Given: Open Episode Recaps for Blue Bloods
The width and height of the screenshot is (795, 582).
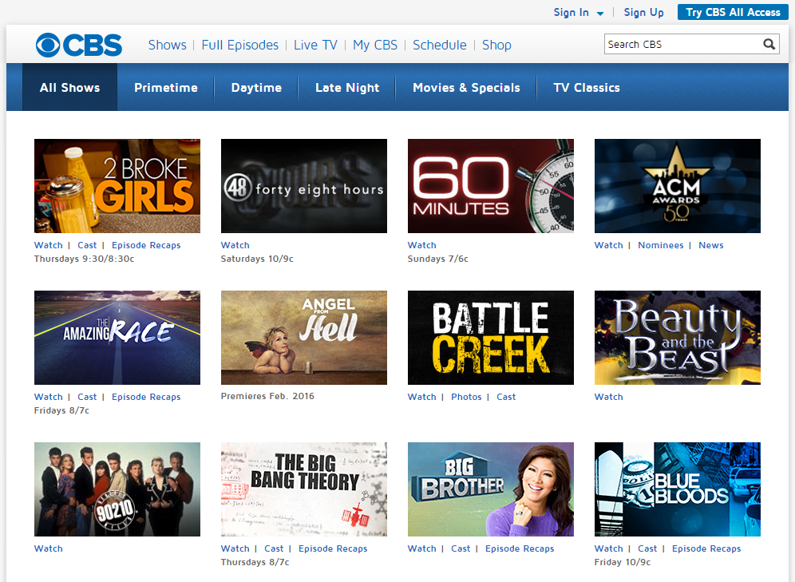Looking at the screenshot, I should pyautogui.click(x=706, y=548).
